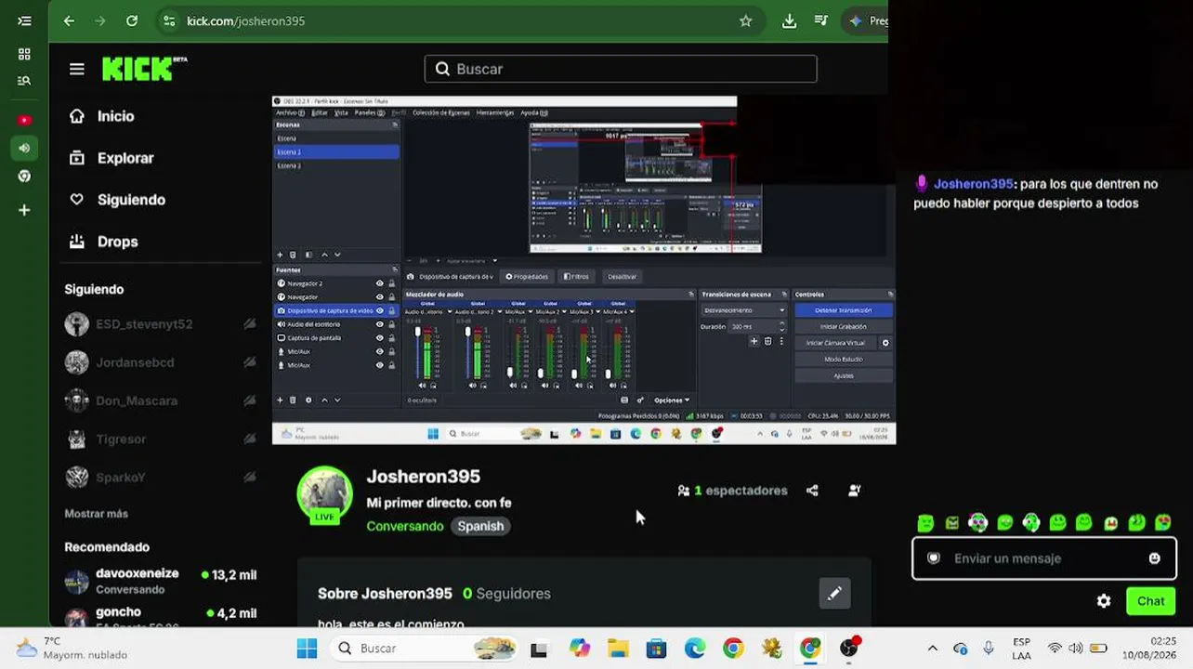Click Josheron395 username in chat message
The image size is (1193, 669).
973,184
